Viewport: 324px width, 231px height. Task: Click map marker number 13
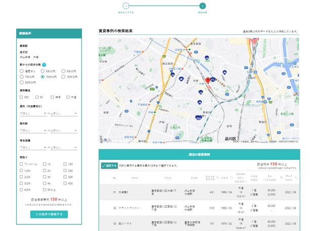200,93
